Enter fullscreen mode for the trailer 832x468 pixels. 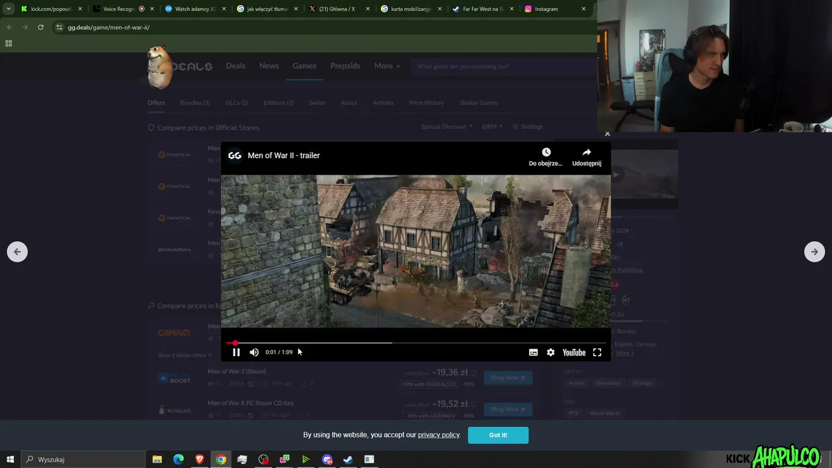(x=597, y=352)
